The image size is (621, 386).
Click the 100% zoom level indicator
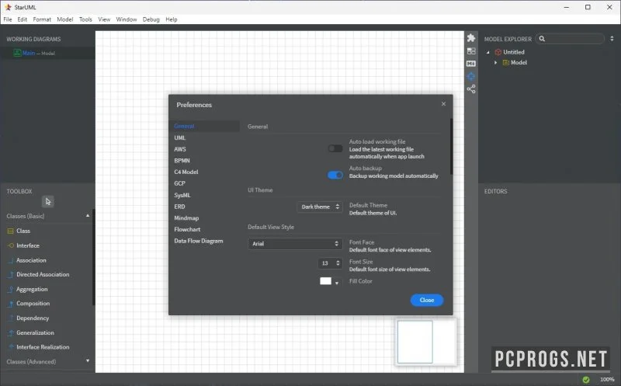point(607,380)
